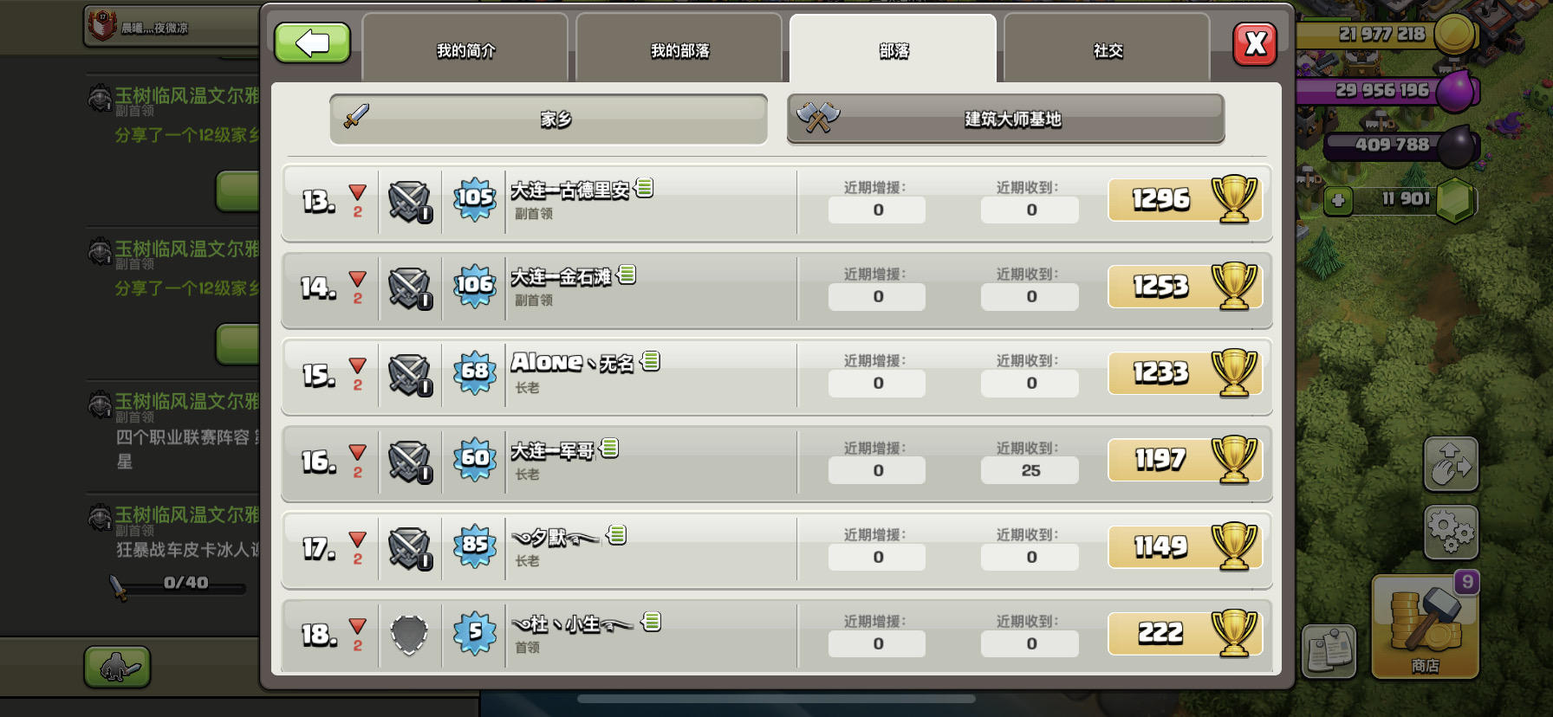Switch to 建筑大师基地 builder base toggle
Viewport: 1553px width, 717px height.
pos(1005,119)
